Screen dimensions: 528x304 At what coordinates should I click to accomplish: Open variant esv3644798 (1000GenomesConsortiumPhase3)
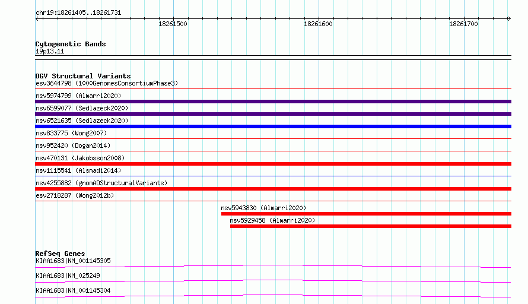107,83
